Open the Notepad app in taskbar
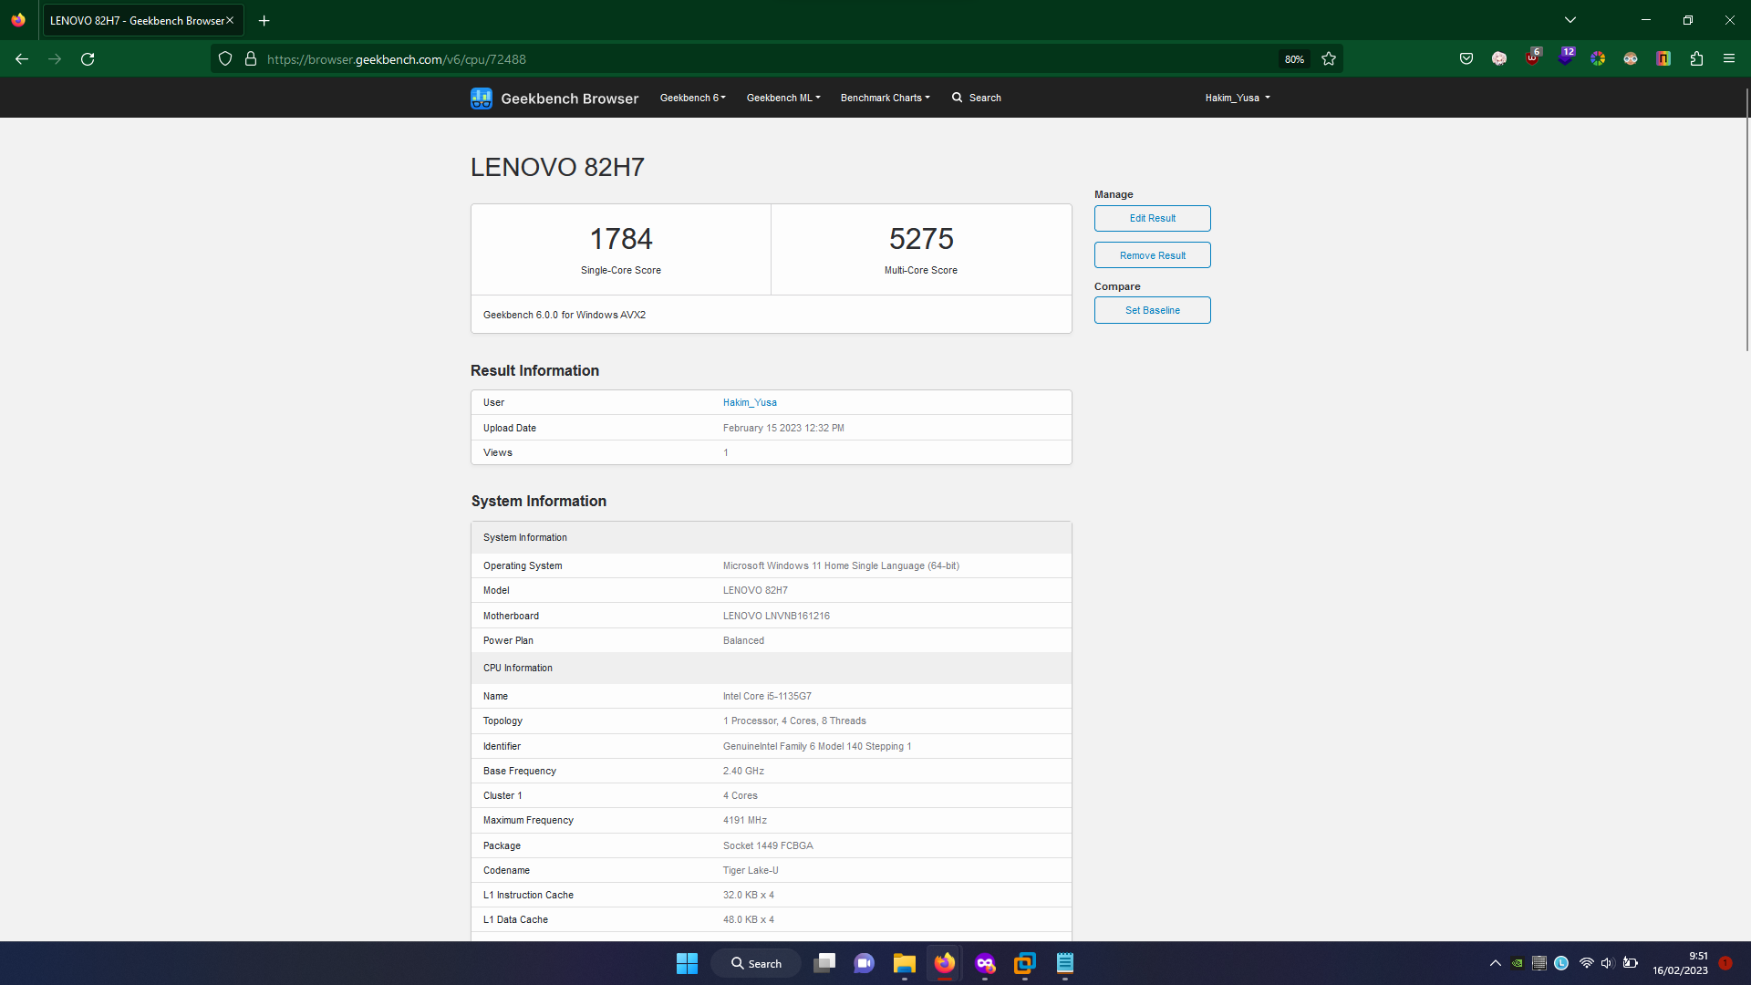Viewport: 1751px width, 985px height. tap(1064, 963)
